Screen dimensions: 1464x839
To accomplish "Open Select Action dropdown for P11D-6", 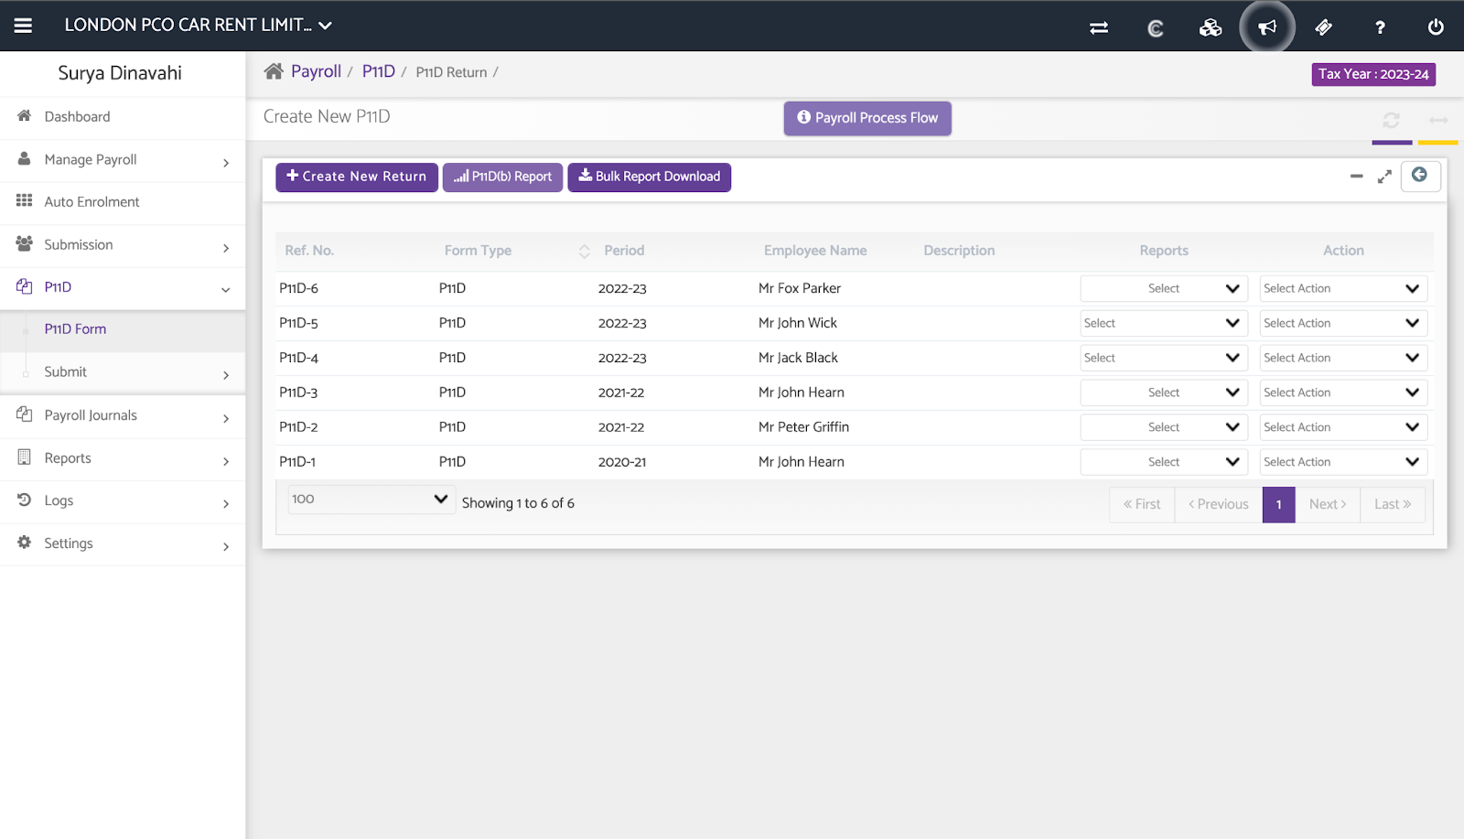I will click(1343, 288).
